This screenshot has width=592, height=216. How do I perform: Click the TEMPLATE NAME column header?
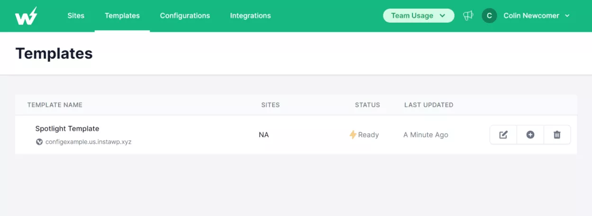(x=55, y=105)
